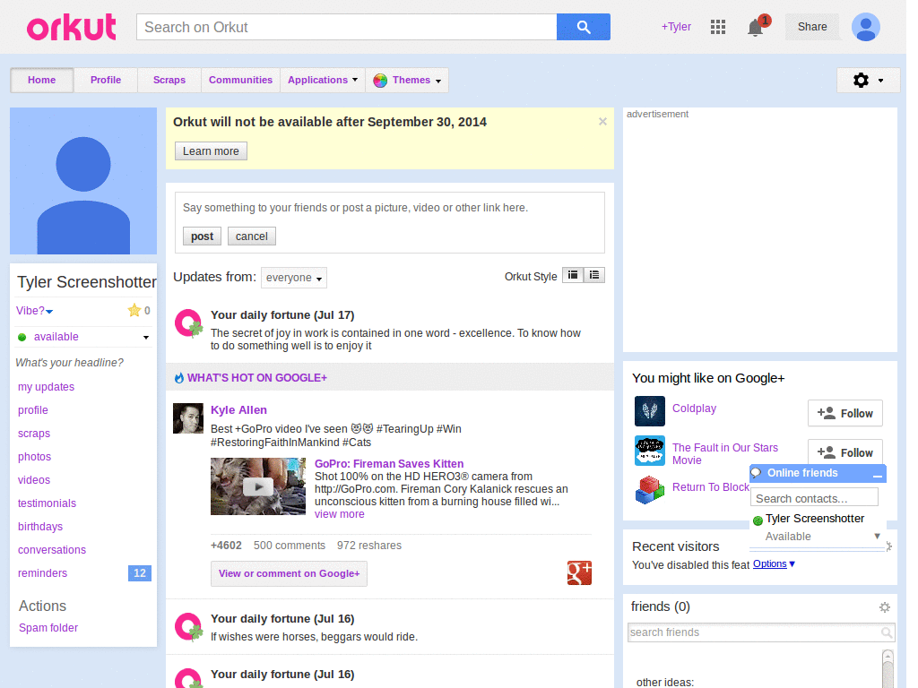918x688 pixels.
Task: Click the cancel button
Action: (252, 236)
